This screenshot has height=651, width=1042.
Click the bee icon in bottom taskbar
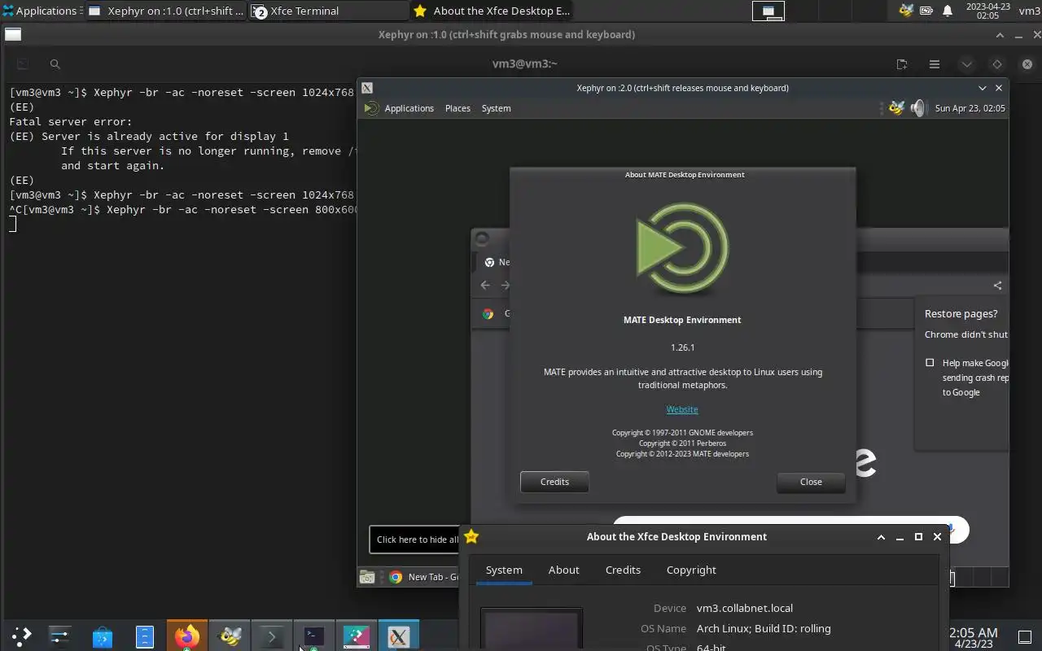(230, 636)
